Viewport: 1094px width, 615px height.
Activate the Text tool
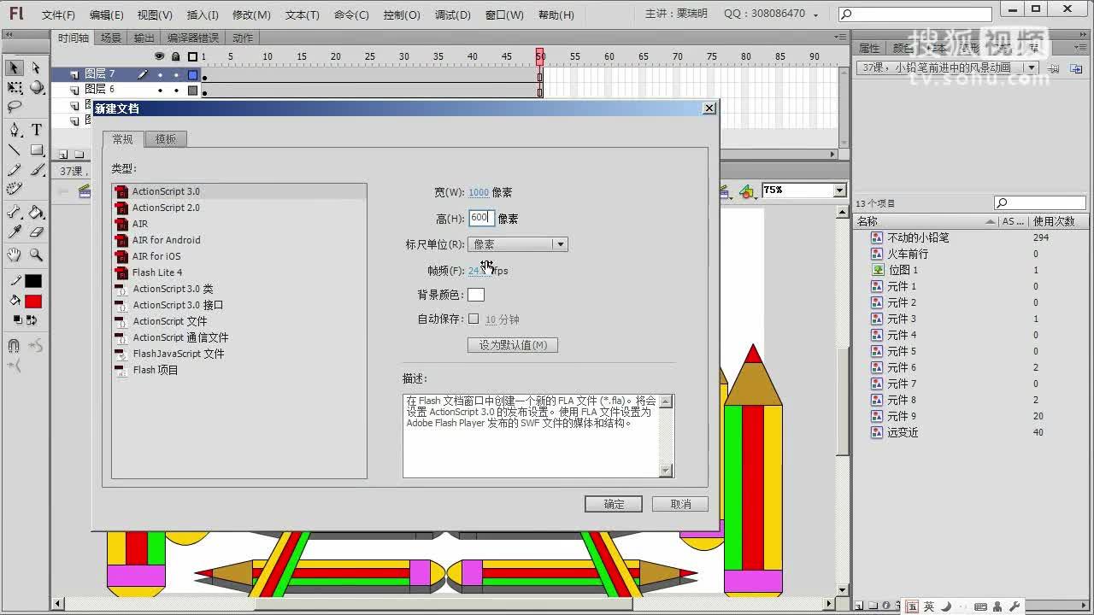(35, 129)
